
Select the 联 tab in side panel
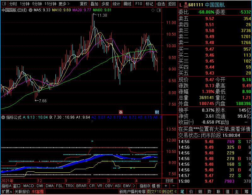(x=218, y=192)
